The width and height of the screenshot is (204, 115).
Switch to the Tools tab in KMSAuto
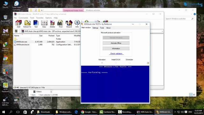point(102,28)
